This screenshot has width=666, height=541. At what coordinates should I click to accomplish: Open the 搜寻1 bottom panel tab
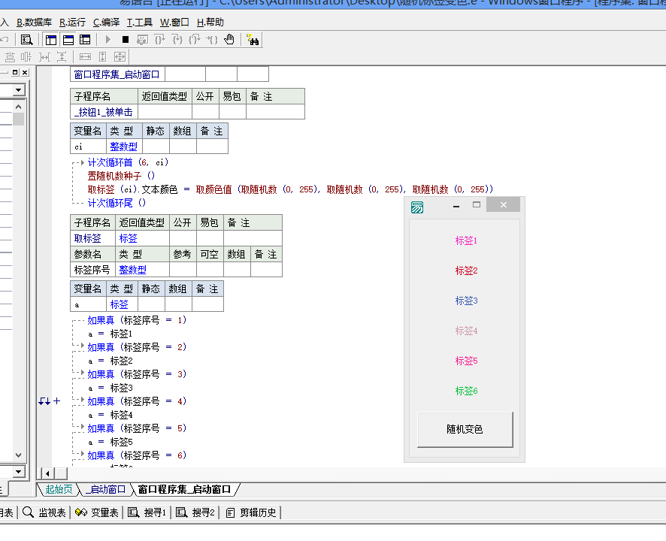click(147, 512)
